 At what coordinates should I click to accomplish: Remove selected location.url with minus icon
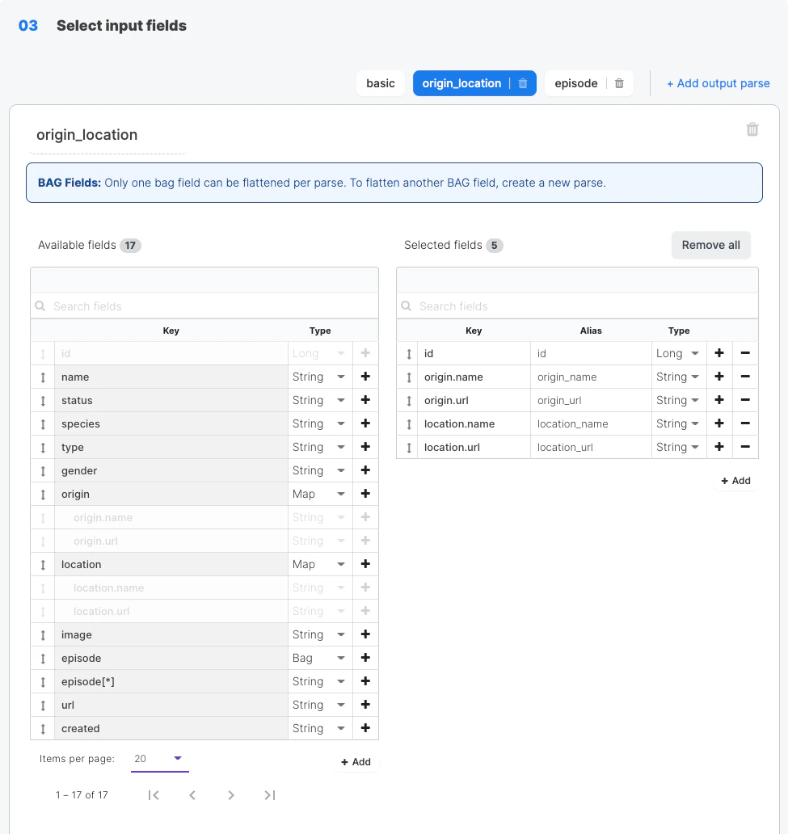tap(745, 447)
